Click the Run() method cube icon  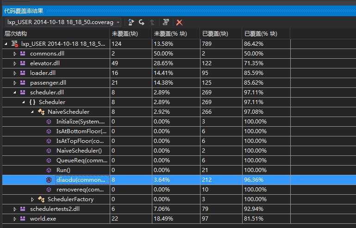click(x=49, y=170)
